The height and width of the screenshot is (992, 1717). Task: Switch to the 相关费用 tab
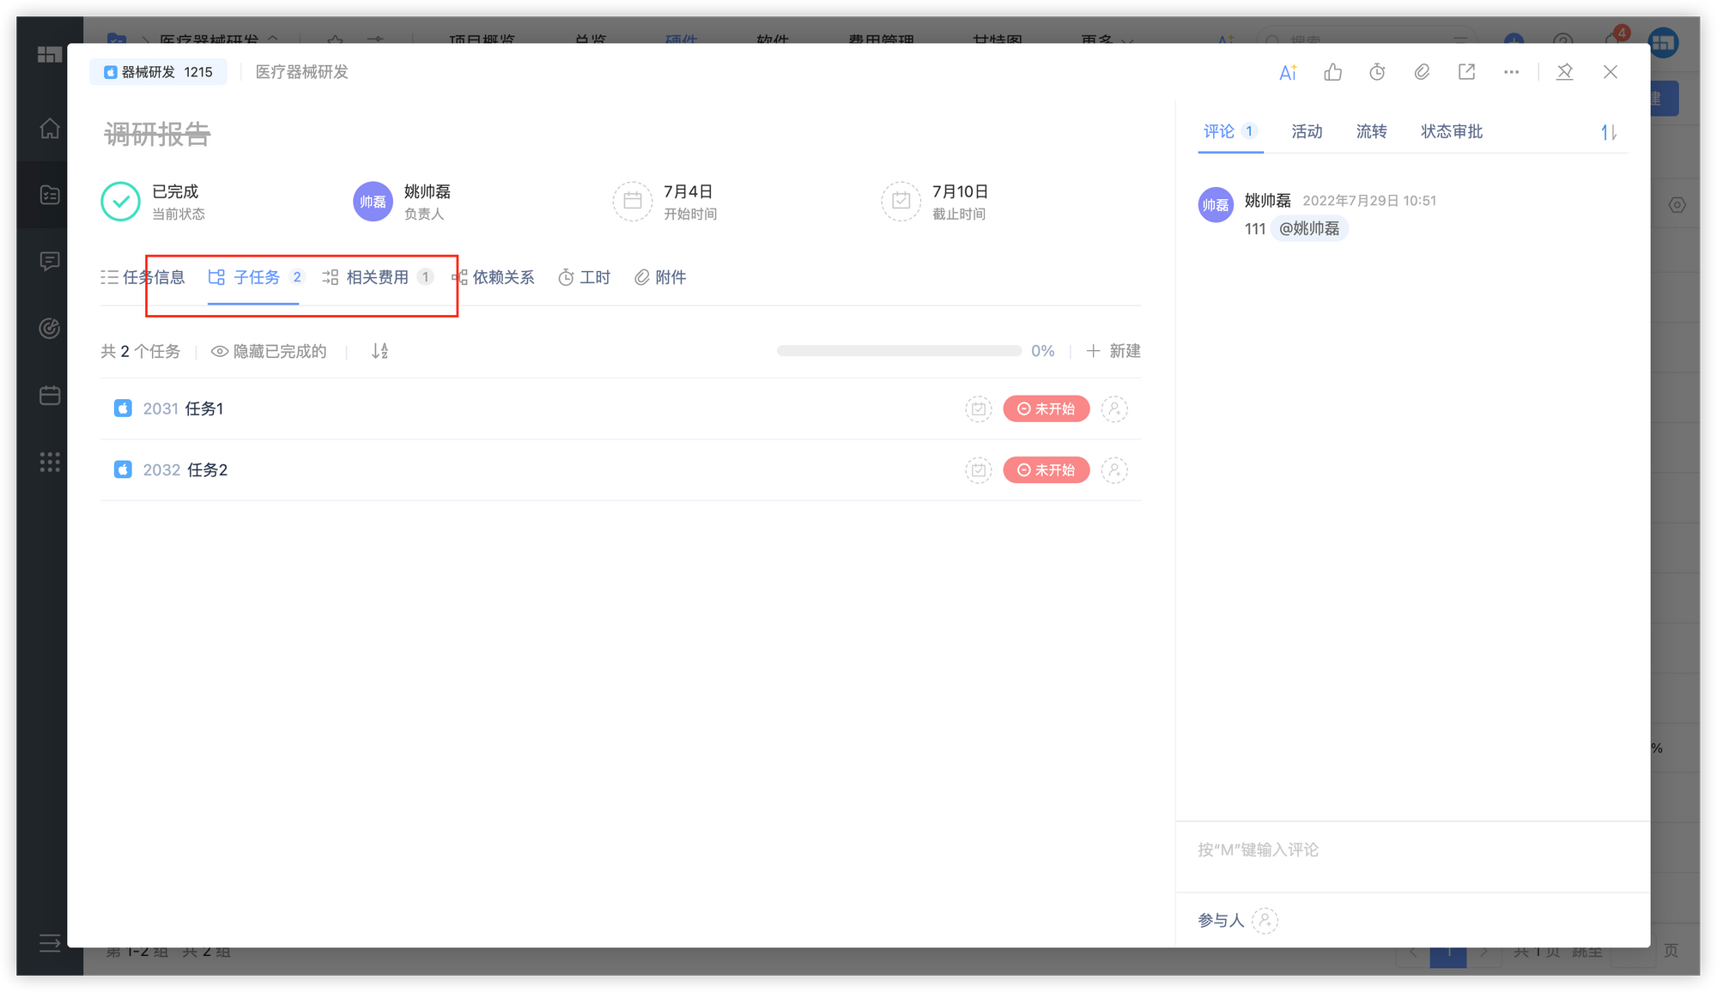377,277
